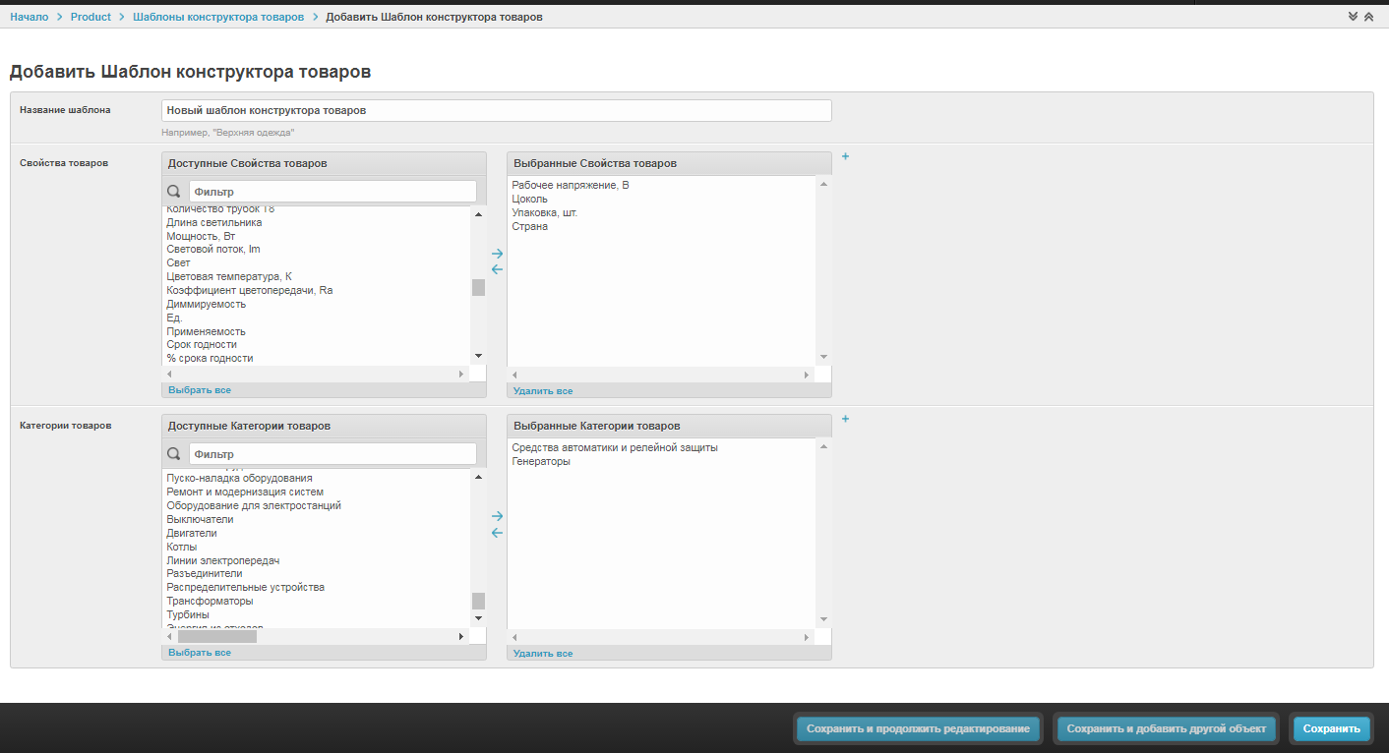Image resolution: width=1389 pixels, height=753 pixels.
Task: Click the remove arrow for product categories
Action: 497,533
